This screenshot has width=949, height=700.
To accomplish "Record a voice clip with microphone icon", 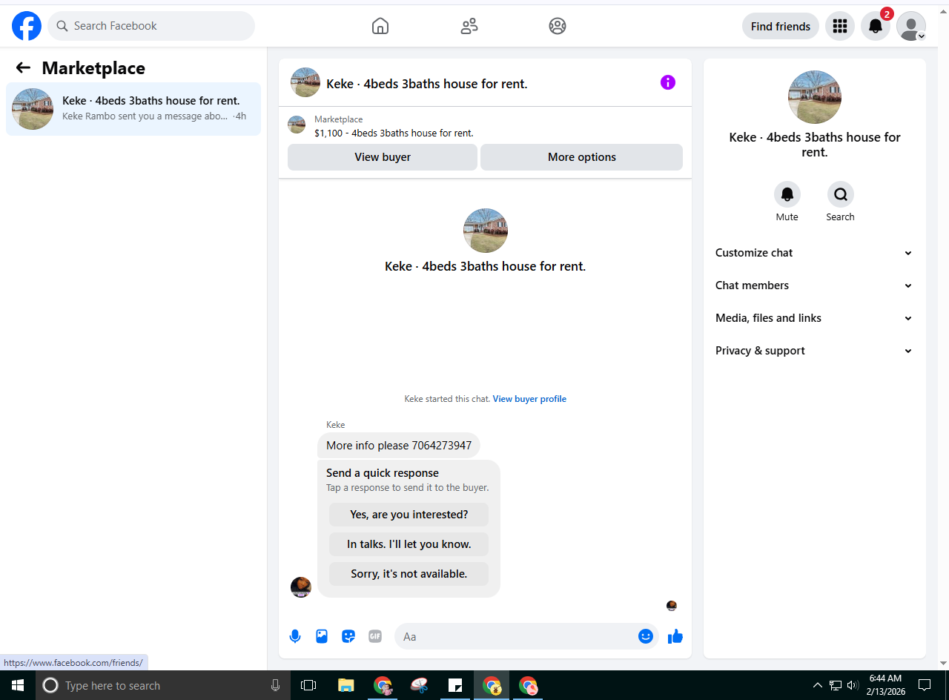I will click(x=295, y=636).
